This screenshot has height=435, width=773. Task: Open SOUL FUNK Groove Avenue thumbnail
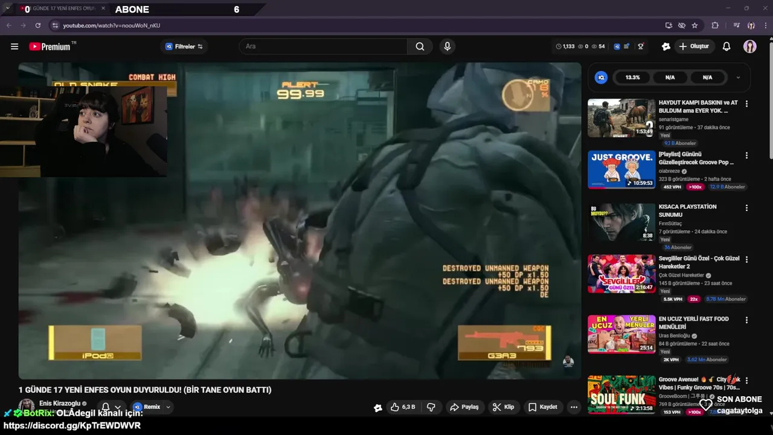click(x=621, y=395)
